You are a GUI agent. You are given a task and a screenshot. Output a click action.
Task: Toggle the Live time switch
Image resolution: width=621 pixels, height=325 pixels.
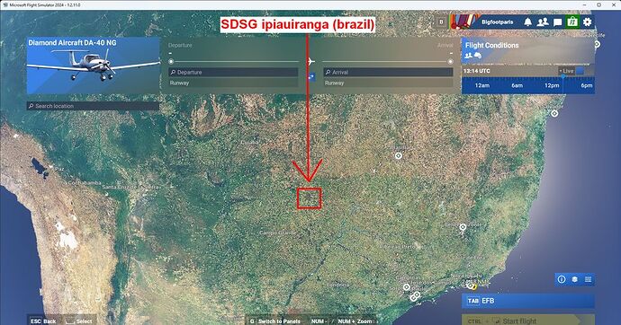pyautogui.click(x=580, y=71)
